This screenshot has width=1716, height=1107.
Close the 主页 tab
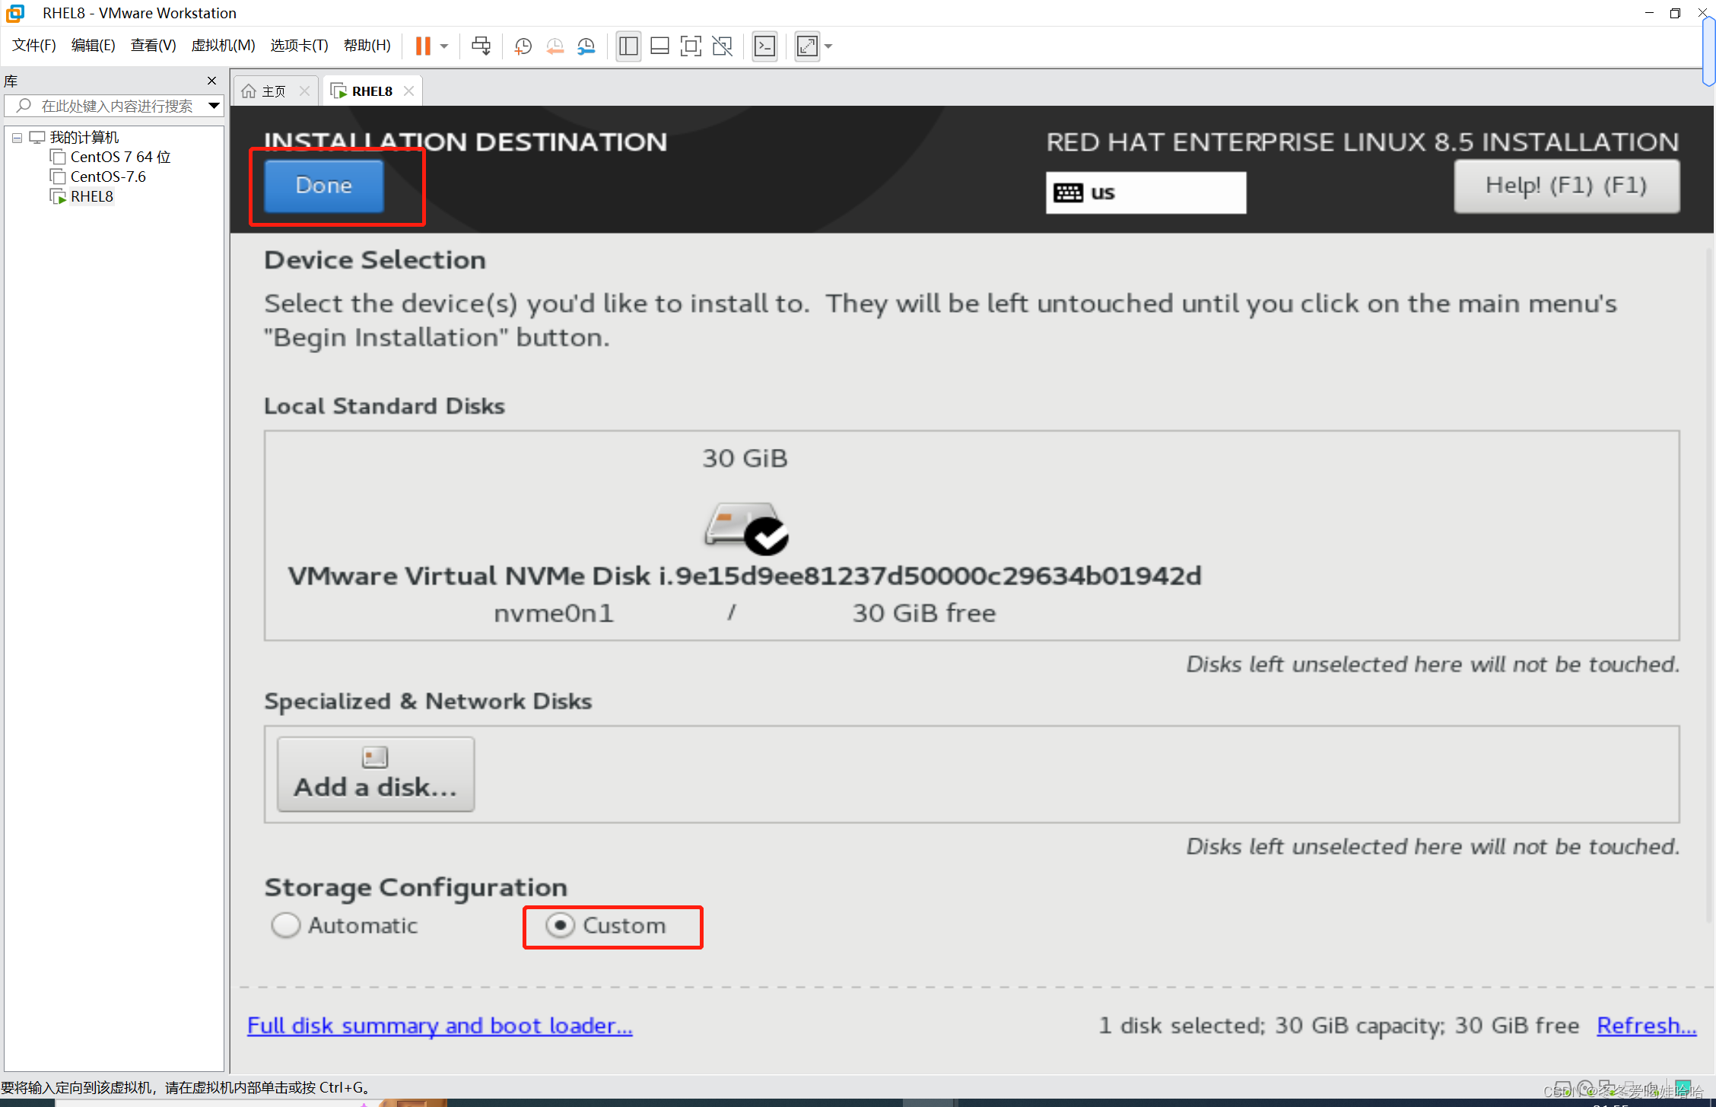click(304, 91)
